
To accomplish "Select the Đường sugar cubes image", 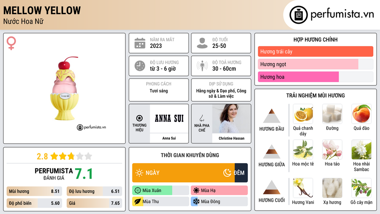I will pos(332,114).
